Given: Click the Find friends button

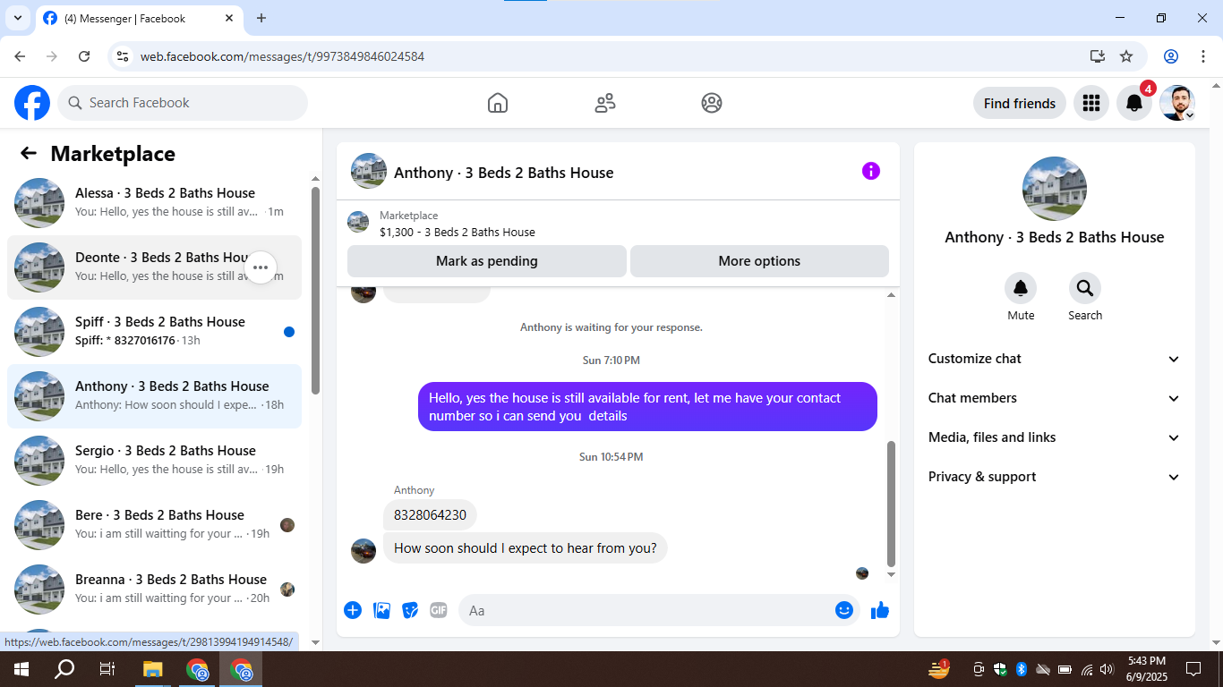Looking at the screenshot, I should tap(1020, 103).
